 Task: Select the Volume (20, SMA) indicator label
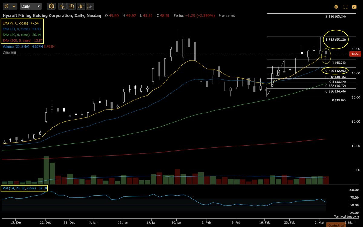tap(16, 47)
